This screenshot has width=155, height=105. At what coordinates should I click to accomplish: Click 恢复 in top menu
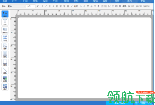coord(105,1)
